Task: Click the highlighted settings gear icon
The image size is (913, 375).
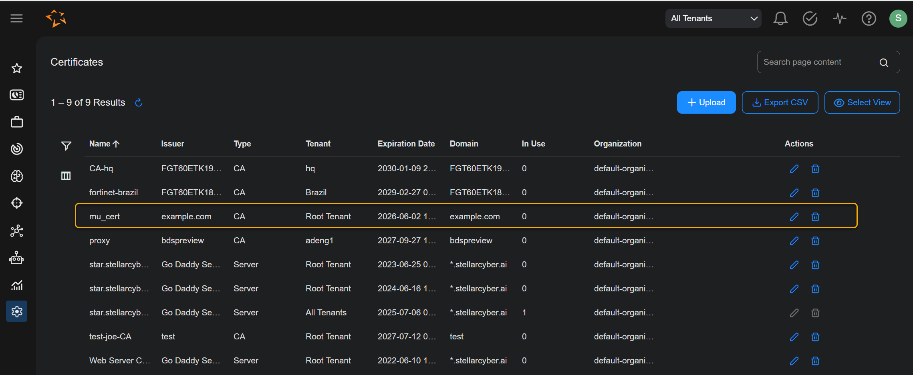Action: (x=16, y=311)
